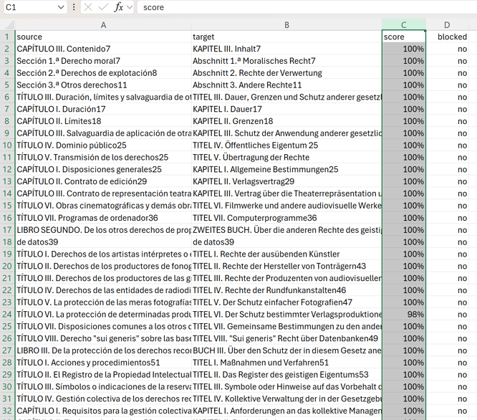Select cell 'TITEL II. Rechte der Hersteller von Tonträgern43'
The height and width of the screenshot is (420, 477).
[x=286, y=267]
